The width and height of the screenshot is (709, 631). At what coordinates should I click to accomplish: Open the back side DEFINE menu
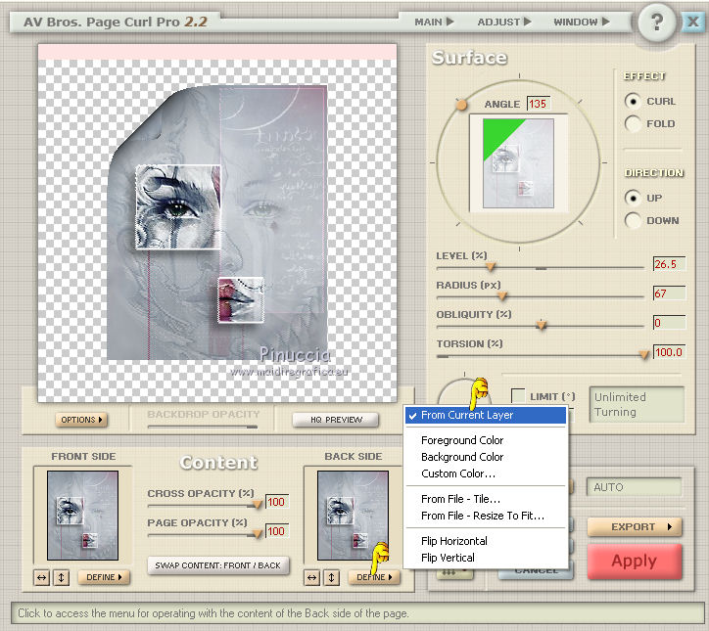click(374, 577)
